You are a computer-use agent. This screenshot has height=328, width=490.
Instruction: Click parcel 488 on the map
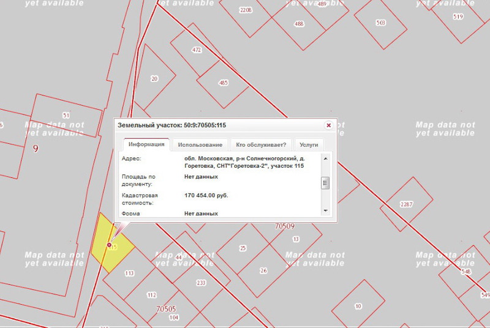(x=299, y=24)
